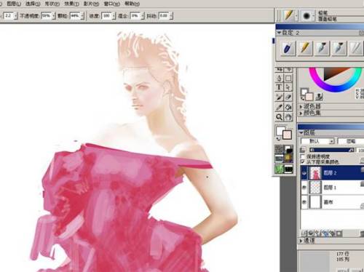Select the Paint Bucket tool
The width and height of the screenshot is (364, 272).
click(288, 107)
